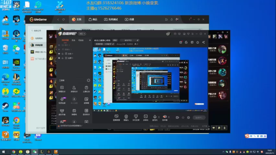Add 多媒体 multimedia source
Image resolution: width=276 pixels, height=155 pixels.
[146, 118]
